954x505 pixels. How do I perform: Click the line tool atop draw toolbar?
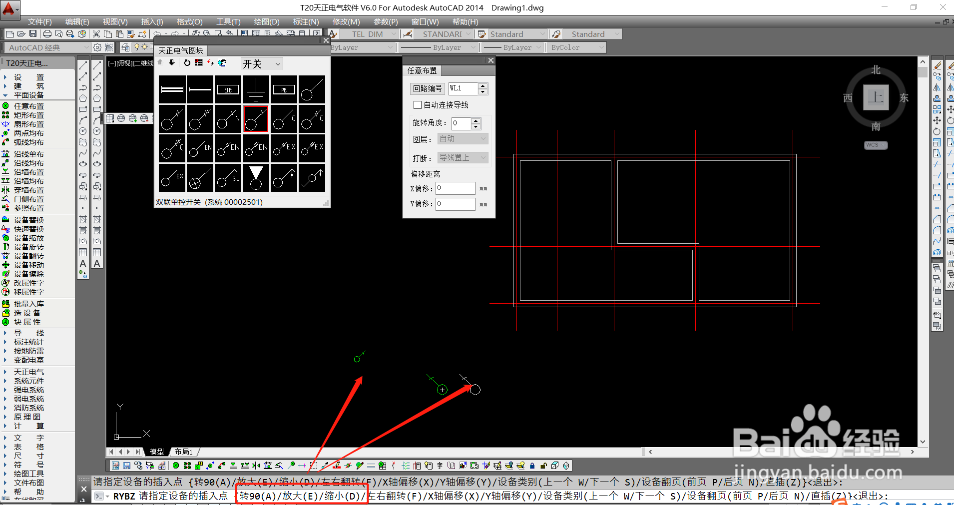coord(83,65)
